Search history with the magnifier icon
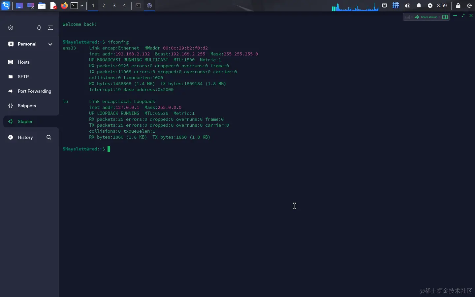 49,137
